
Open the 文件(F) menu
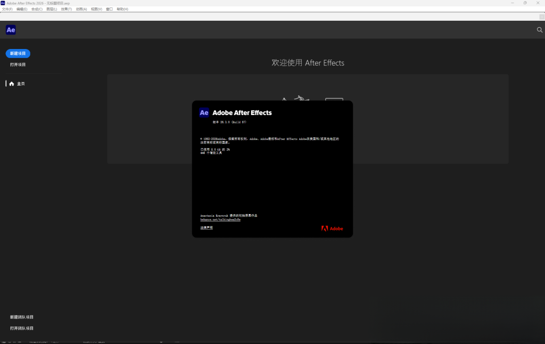click(7, 9)
